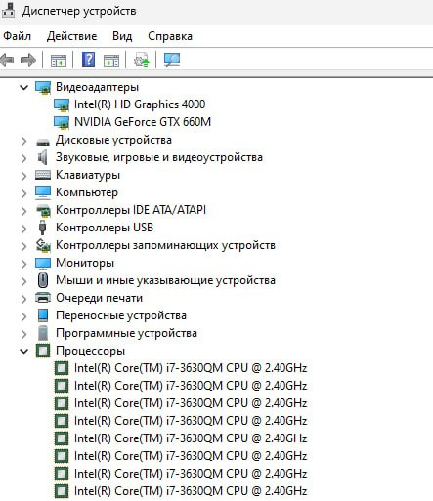Select the Компьютер label

(x=87, y=192)
